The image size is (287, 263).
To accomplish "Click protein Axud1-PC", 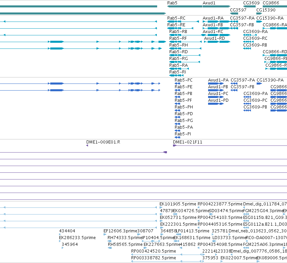I will click(x=218, y=94).
